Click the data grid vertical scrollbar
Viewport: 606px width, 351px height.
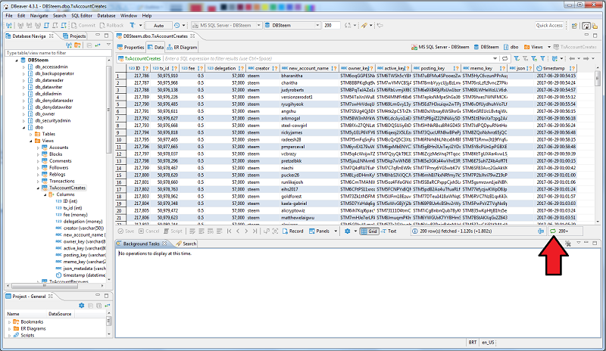point(598,145)
